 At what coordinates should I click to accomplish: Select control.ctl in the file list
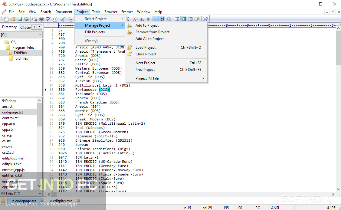[10, 118]
